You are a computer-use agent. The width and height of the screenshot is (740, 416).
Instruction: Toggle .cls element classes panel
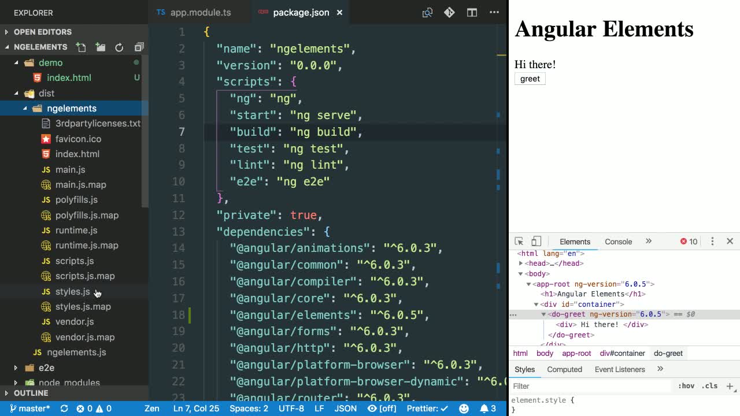tap(710, 386)
